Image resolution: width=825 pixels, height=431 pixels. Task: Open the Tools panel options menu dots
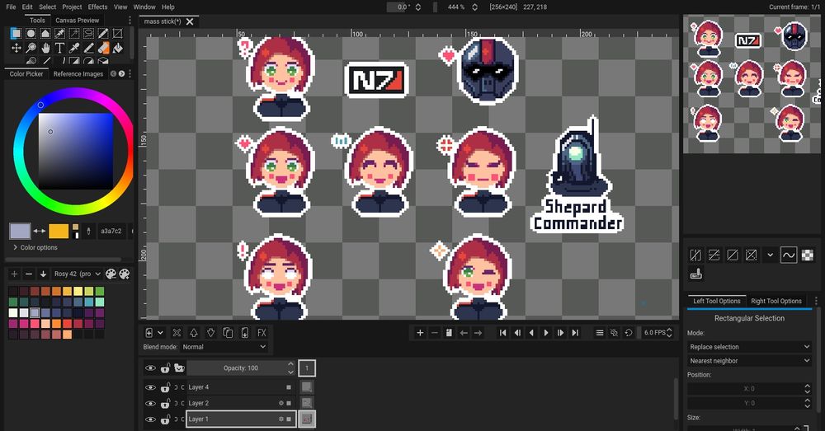click(x=130, y=20)
